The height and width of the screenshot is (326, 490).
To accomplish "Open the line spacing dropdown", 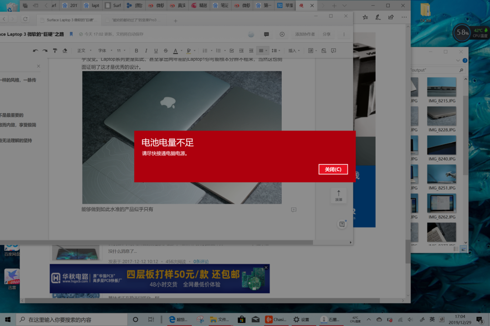I will 276,51.
